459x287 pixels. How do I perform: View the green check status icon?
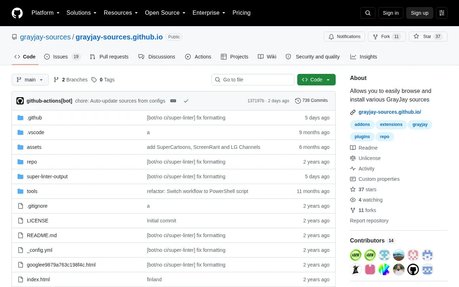(x=186, y=101)
